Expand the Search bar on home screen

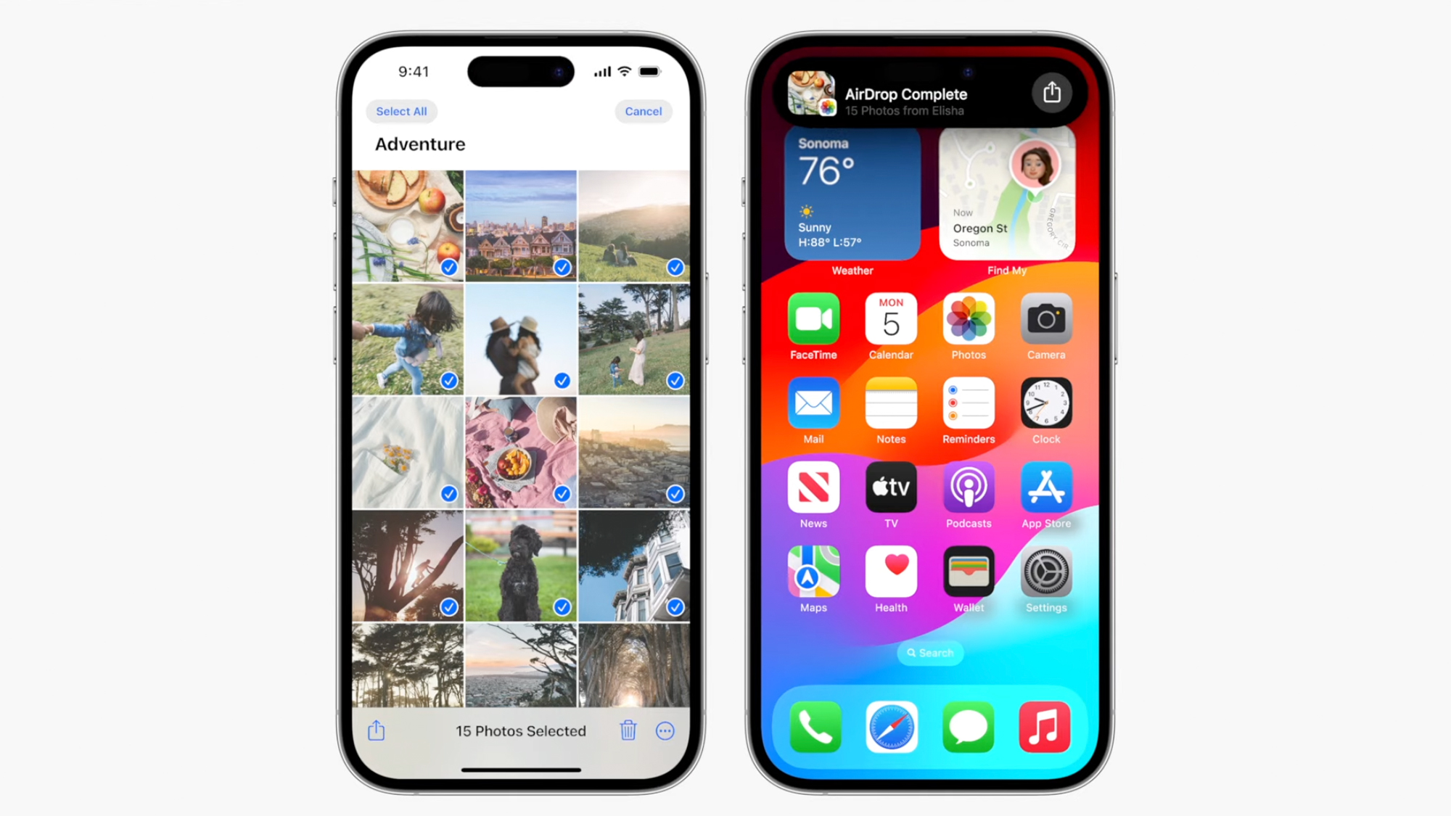click(930, 653)
